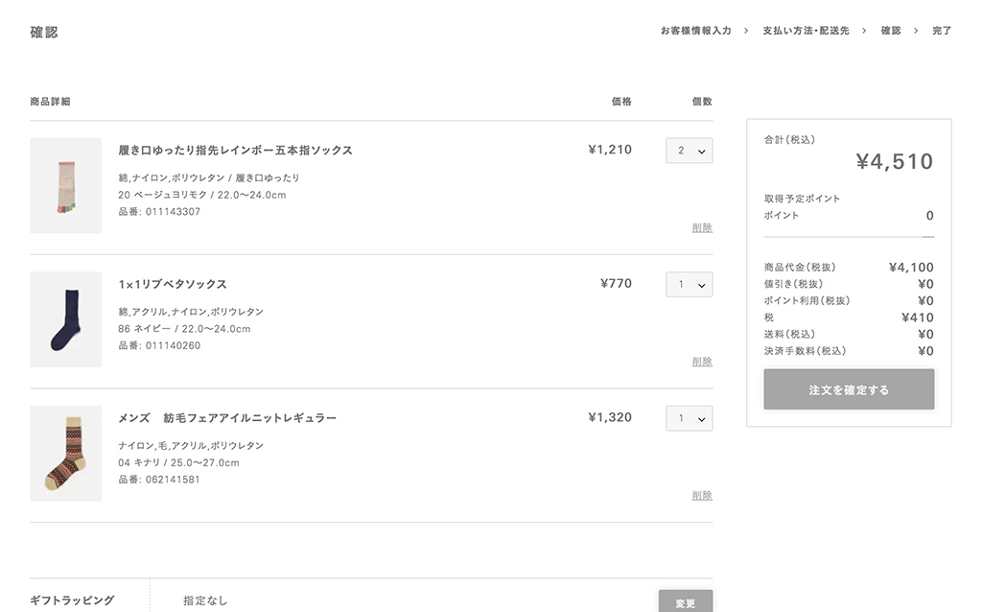Click 削除 for the rainbow five-toe socks

(x=702, y=228)
